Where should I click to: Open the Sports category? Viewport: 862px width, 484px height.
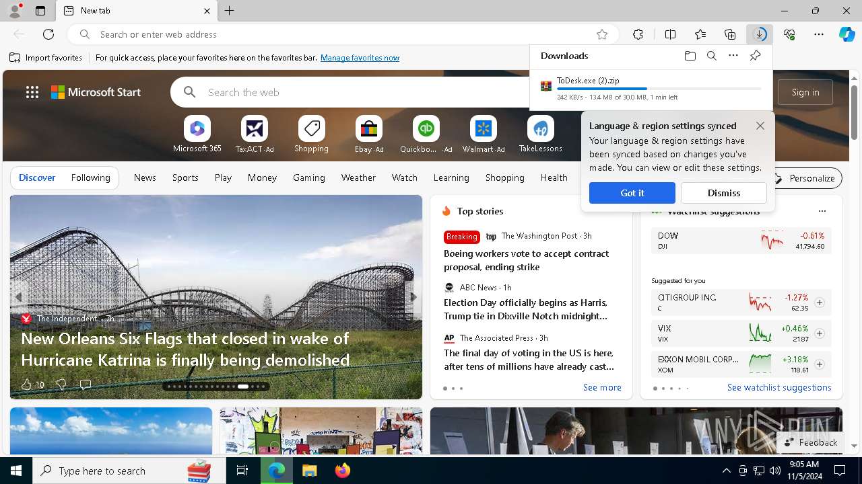185,178
